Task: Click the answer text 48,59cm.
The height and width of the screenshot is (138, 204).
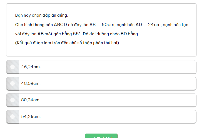Action: (x=31, y=83)
